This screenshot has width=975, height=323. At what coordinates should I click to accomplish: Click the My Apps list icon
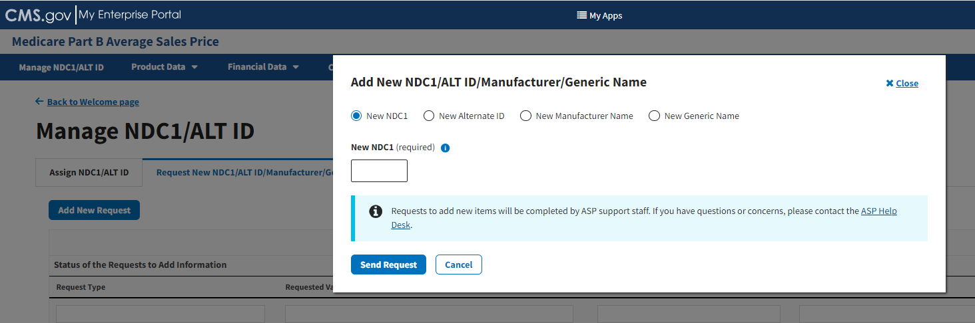click(581, 15)
